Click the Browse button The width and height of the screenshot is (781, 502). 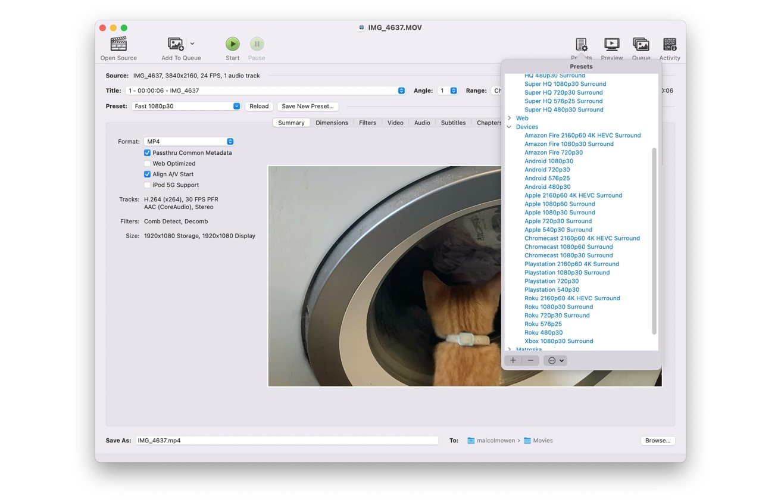click(x=658, y=441)
